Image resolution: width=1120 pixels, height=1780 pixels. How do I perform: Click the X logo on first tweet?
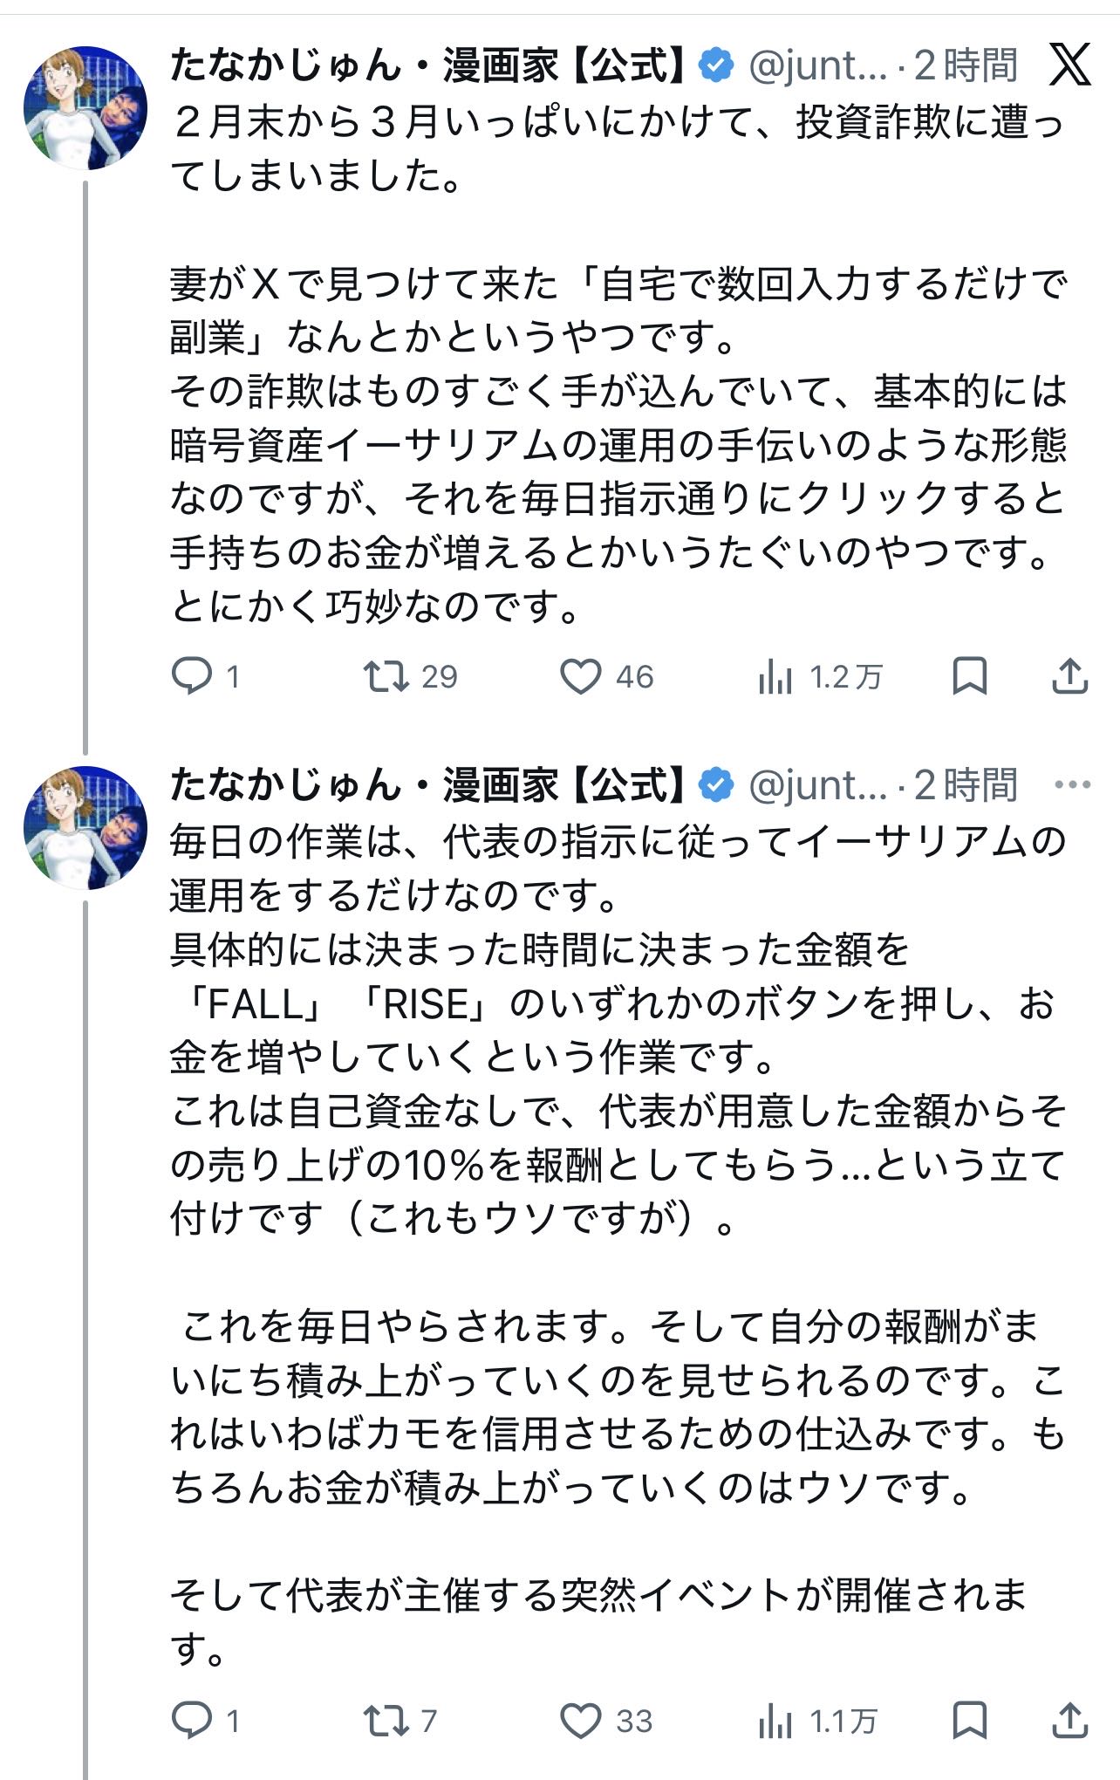1069,65
